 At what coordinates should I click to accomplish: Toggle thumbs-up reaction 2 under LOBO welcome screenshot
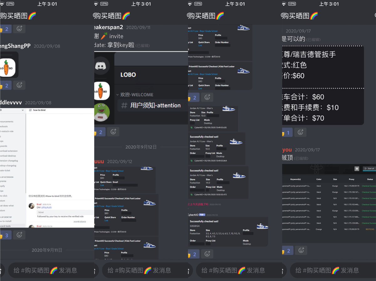click(x=100, y=132)
